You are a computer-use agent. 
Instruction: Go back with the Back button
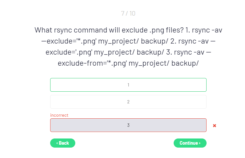click(63, 143)
